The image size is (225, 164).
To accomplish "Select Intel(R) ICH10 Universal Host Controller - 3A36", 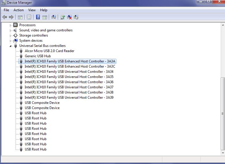I will pos(69,82).
